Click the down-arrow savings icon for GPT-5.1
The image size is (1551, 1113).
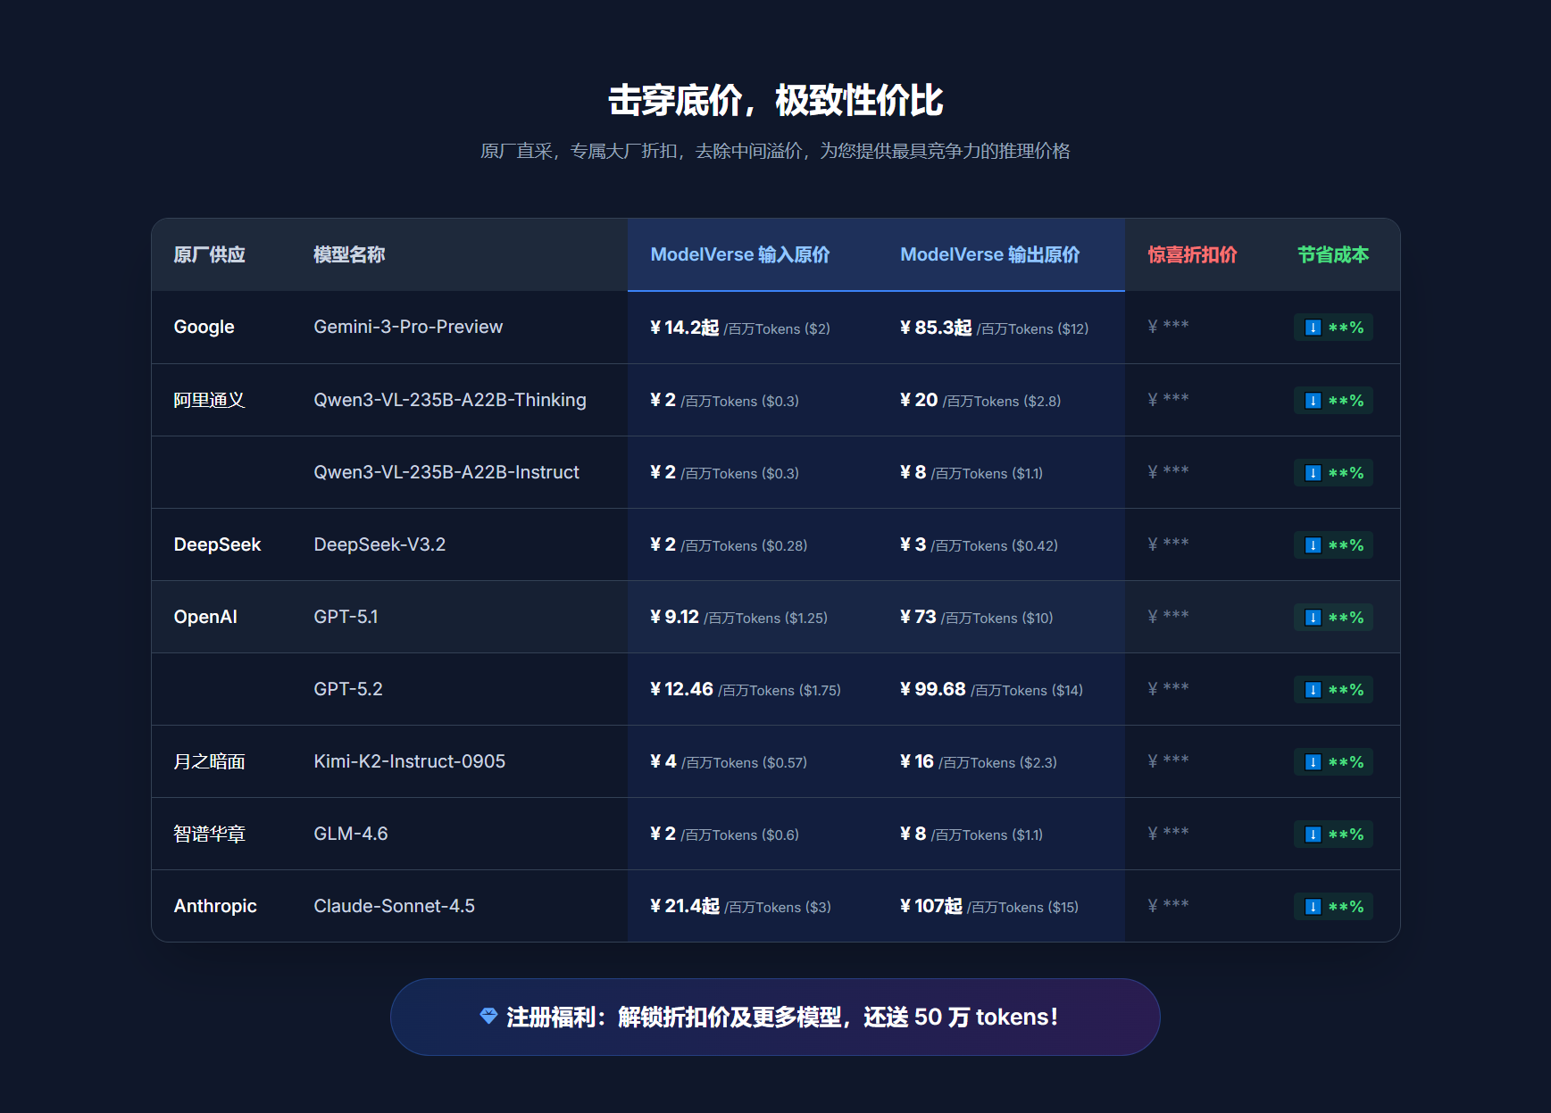click(x=1313, y=618)
